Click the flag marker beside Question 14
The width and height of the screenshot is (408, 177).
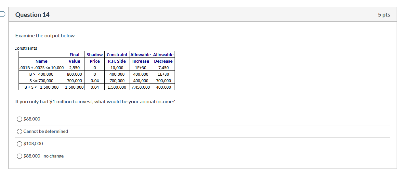click(2, 14)
